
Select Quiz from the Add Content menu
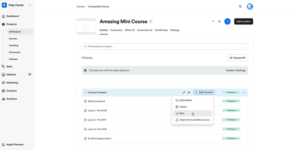pyautogui.click(x=192, y=113)
